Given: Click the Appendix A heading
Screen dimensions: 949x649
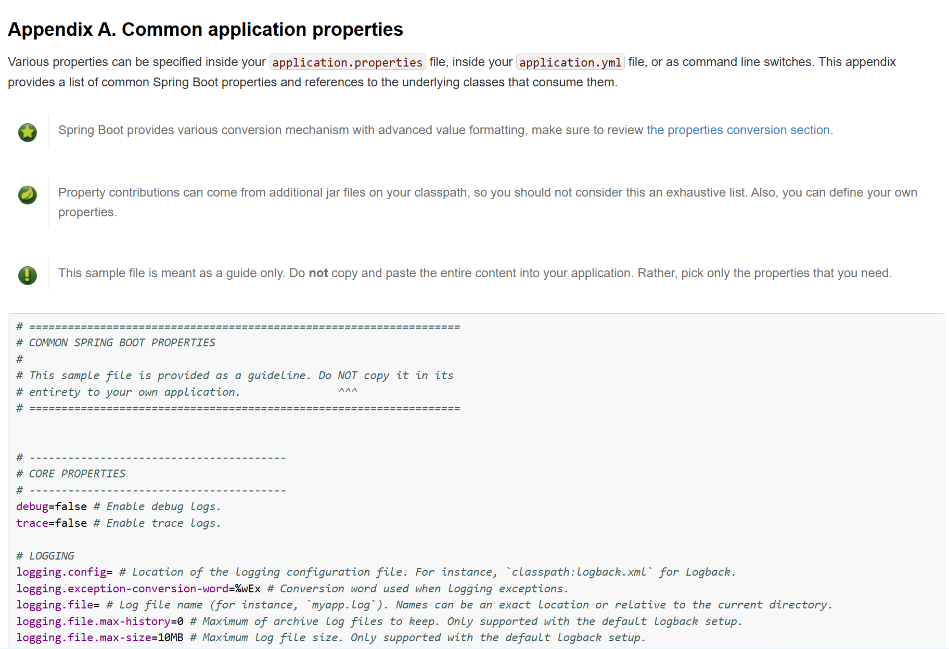Looking at the screenshot, I should [206, 30].
